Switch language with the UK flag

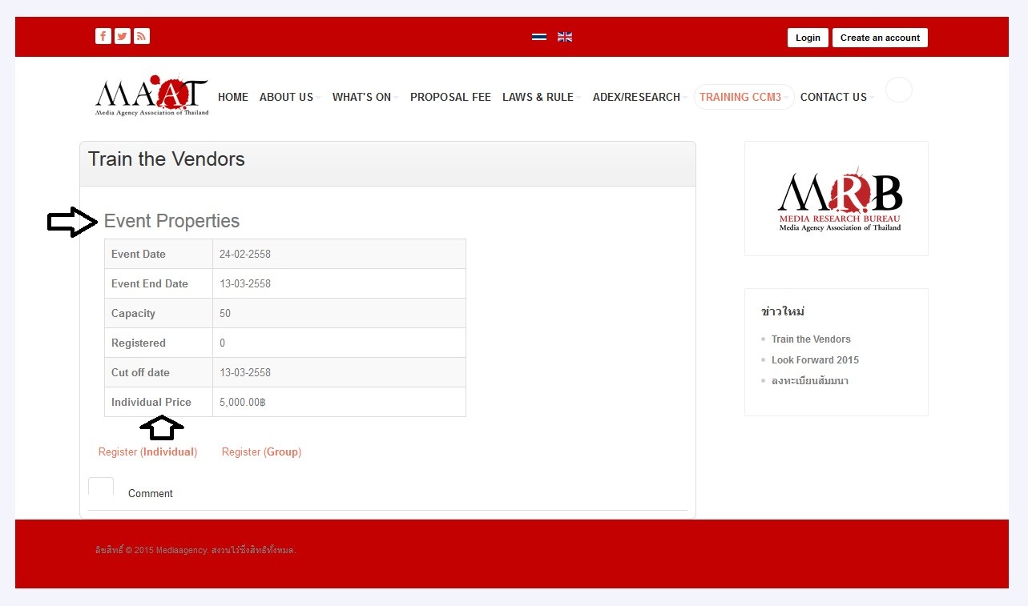565,37
